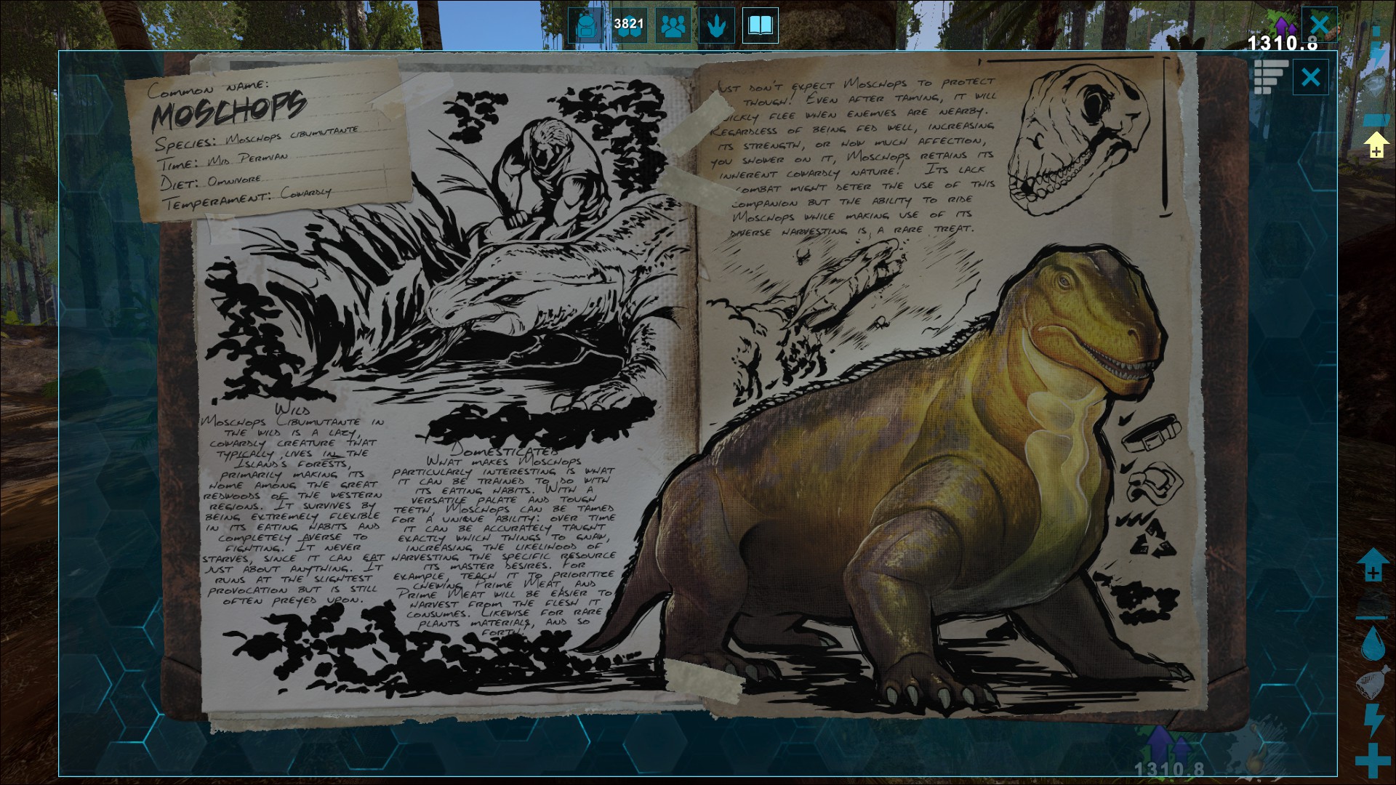Click the topmost X button in corner
The image size is (1396, 785).
1320,24
